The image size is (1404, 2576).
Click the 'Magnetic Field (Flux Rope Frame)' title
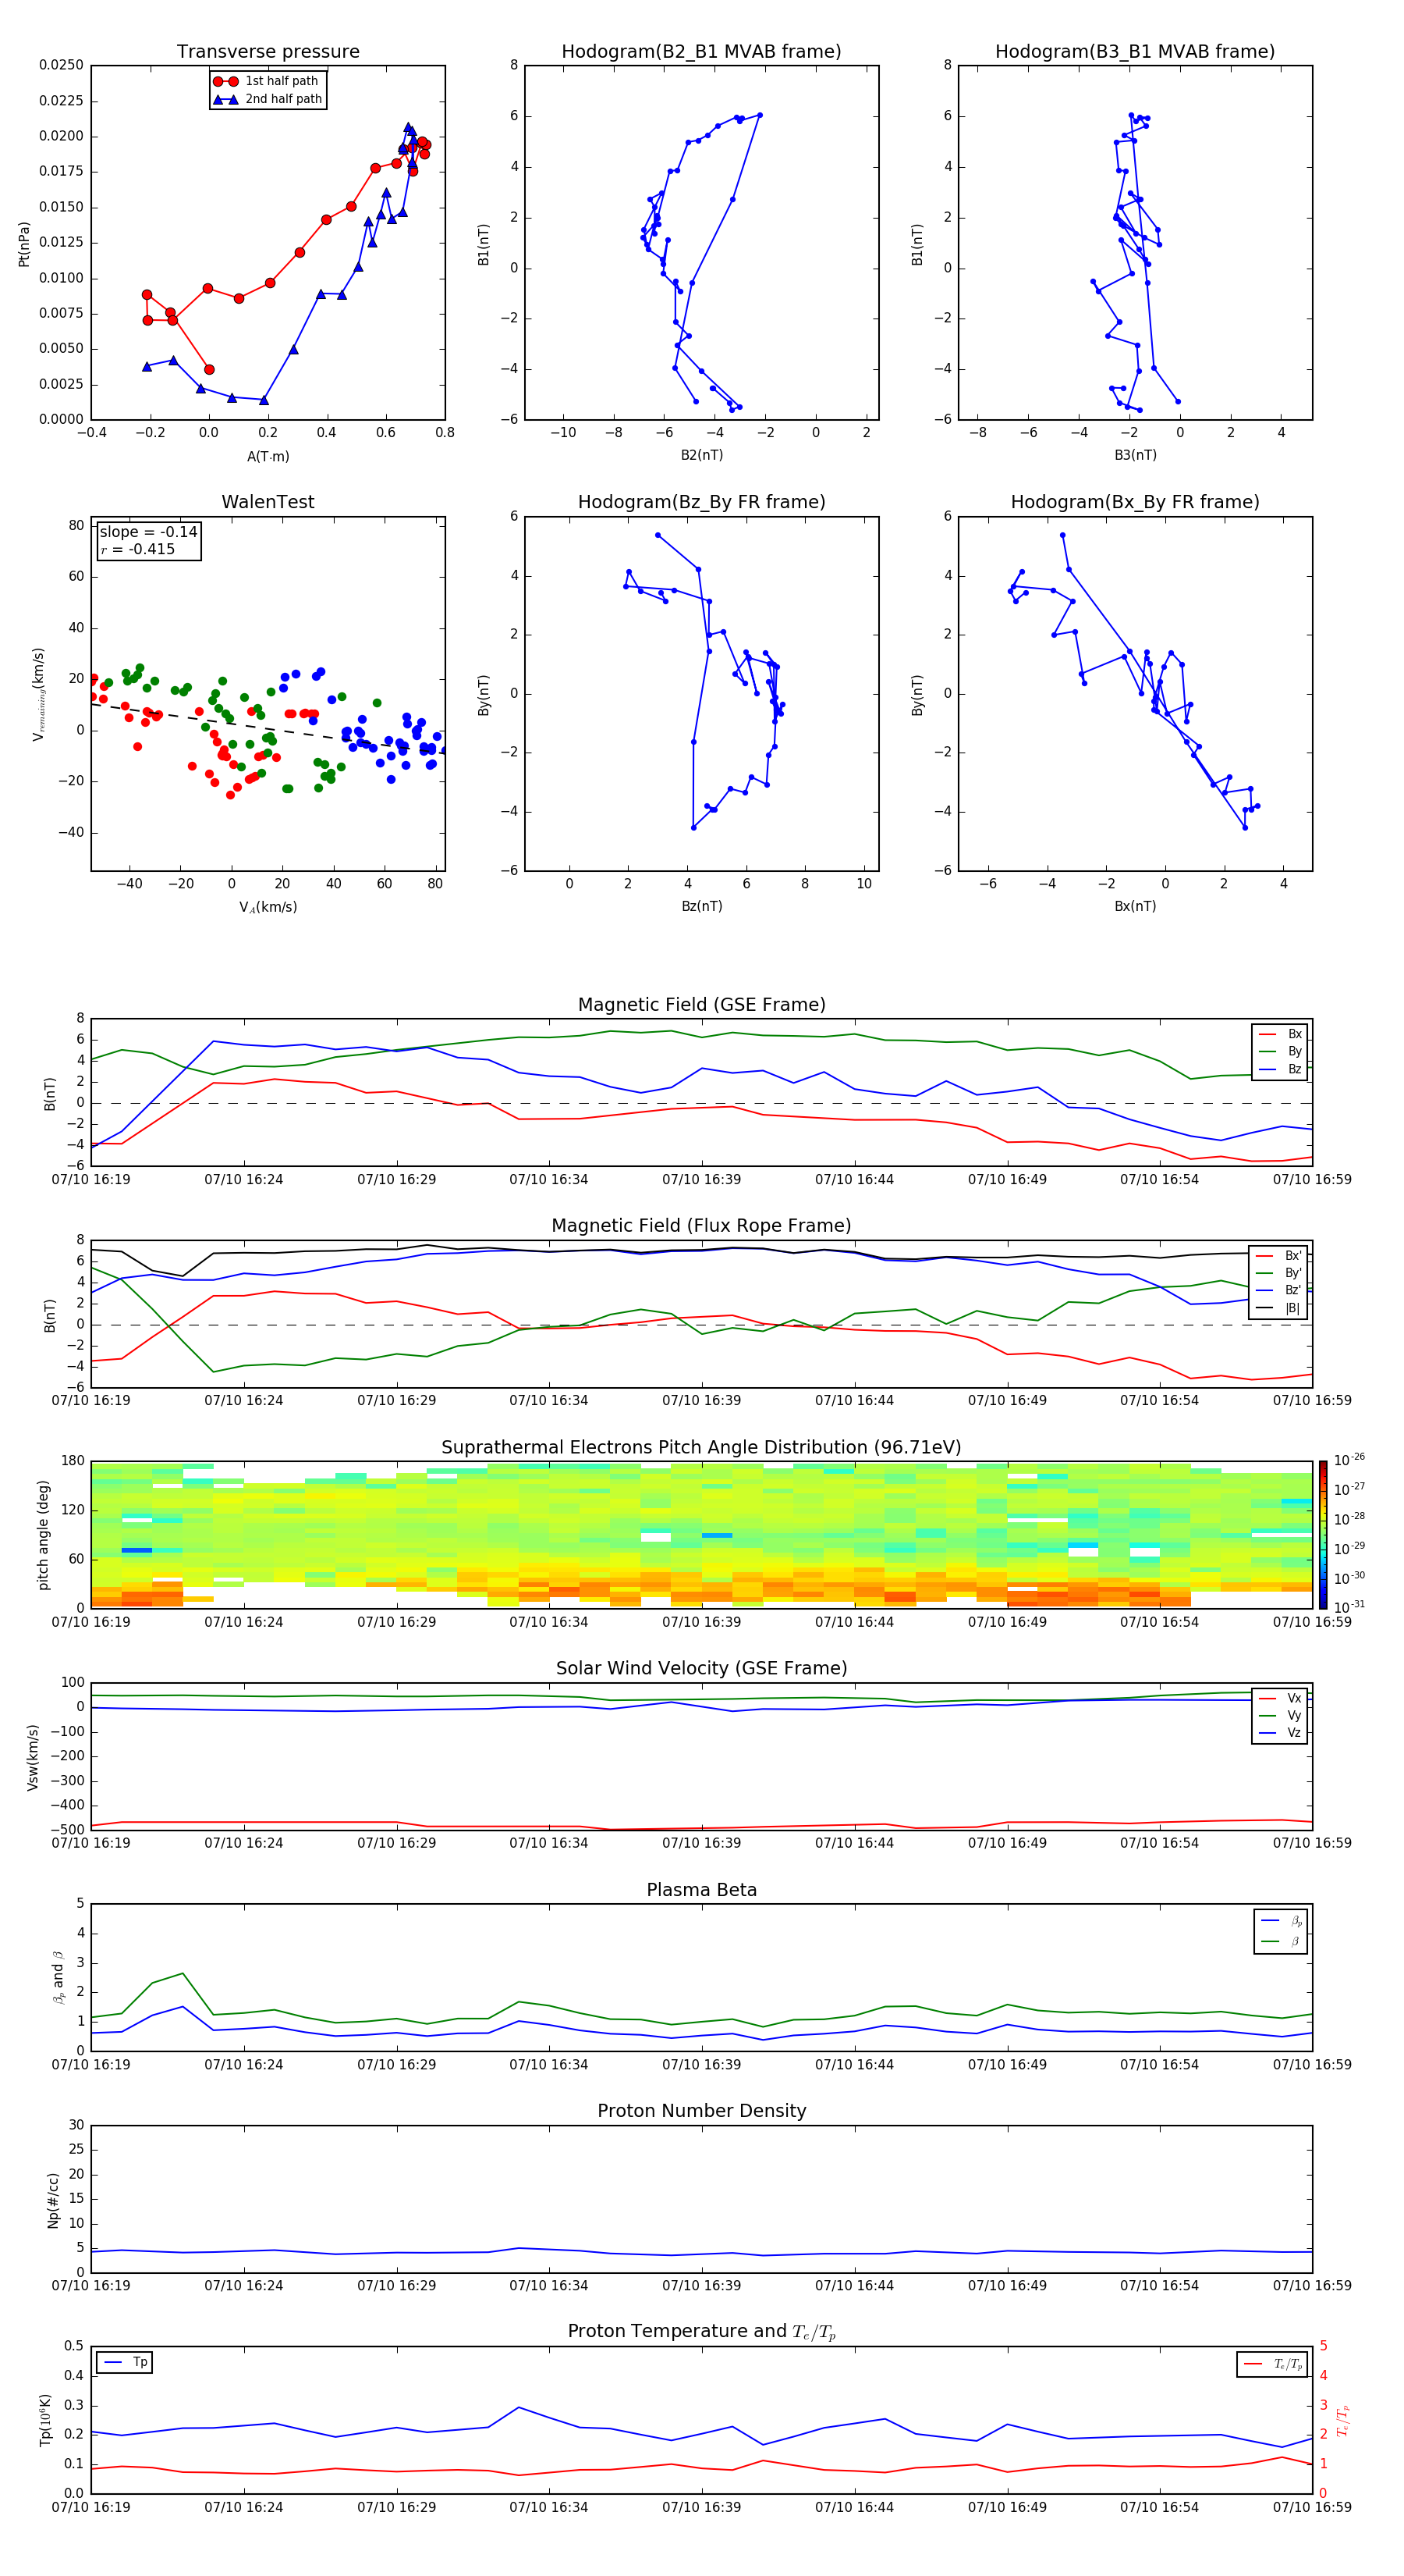(701, 1226)
